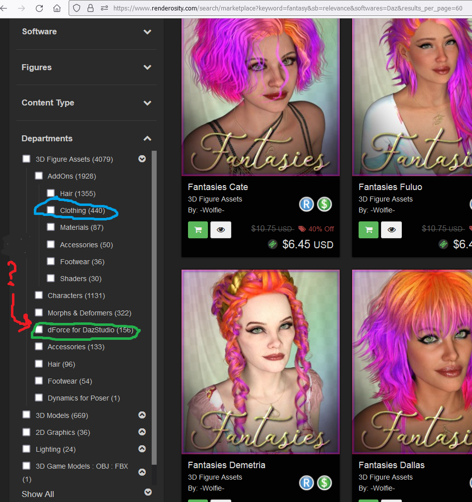Click the green dollar badge on Fantasies Demetria

[x=324, y=483]
